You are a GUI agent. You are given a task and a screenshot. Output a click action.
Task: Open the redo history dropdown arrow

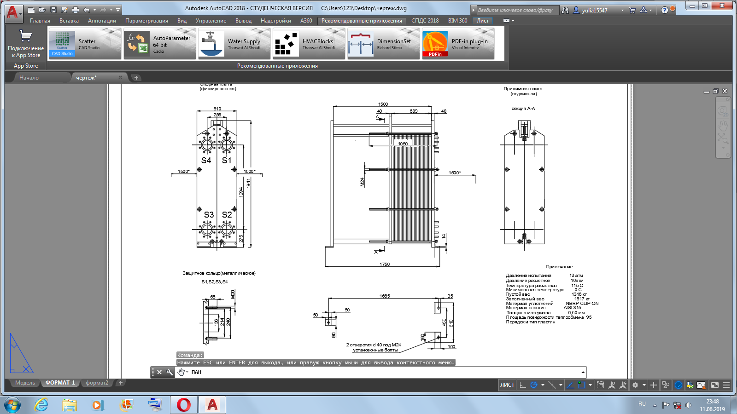click(x=111, y=10)
